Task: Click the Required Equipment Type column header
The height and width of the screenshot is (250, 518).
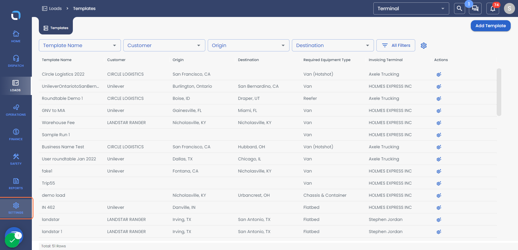Action: pyautogui.click(x=327, y=60)
